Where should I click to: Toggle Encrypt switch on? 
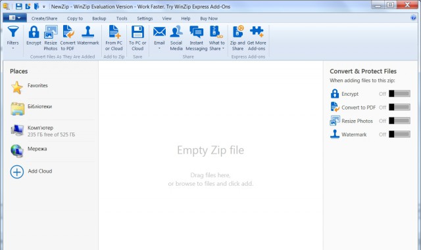(399, 94)
